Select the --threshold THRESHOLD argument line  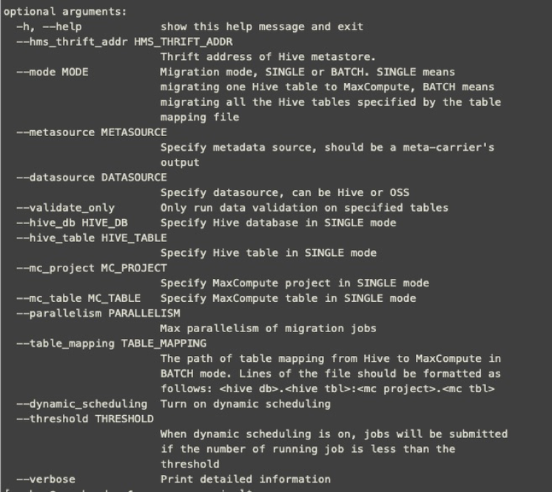pyautogui.click(x=85, y=419)
